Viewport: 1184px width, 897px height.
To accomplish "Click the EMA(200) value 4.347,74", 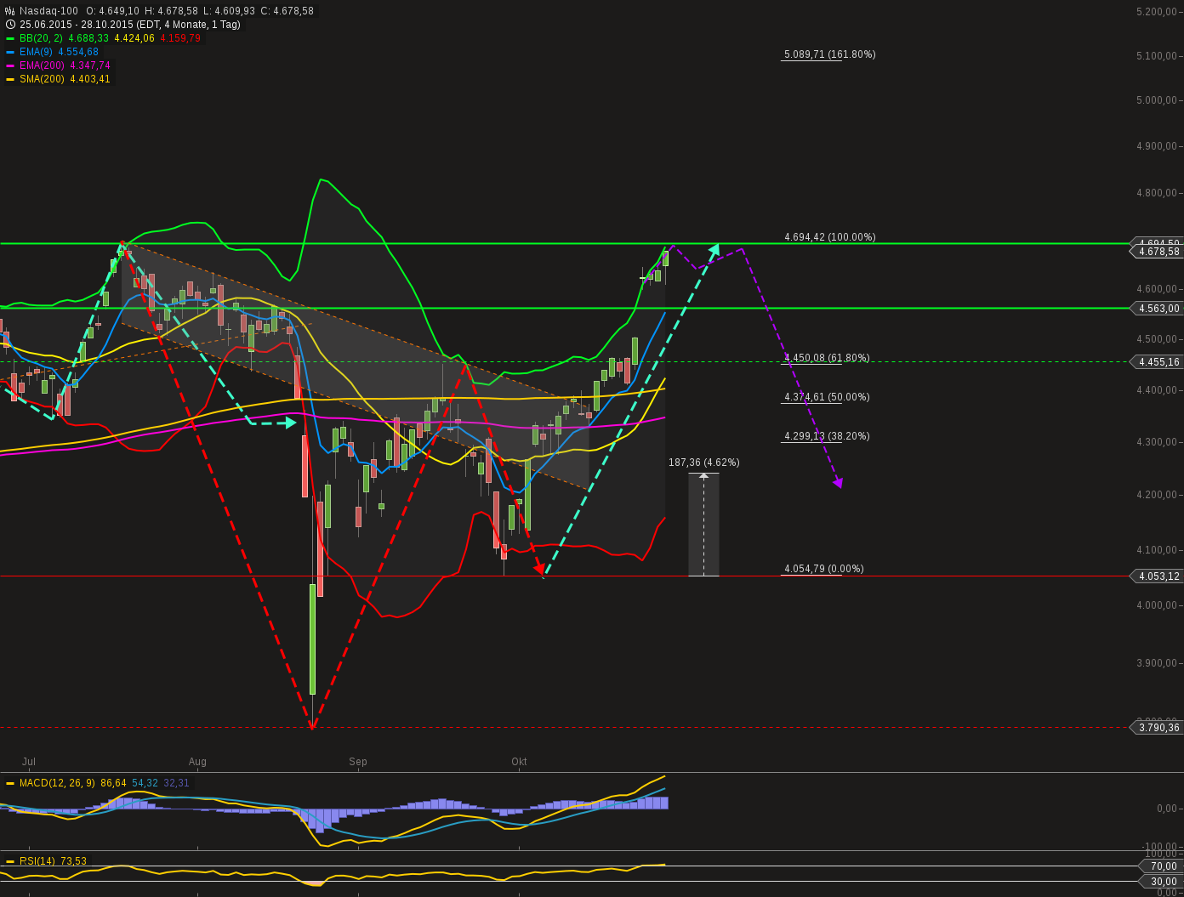I will [x=90, y=65].
